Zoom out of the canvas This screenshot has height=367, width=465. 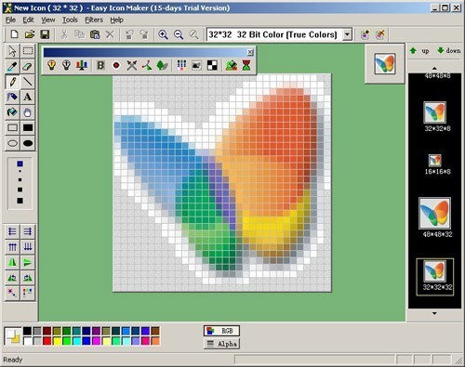click(179, 34)
